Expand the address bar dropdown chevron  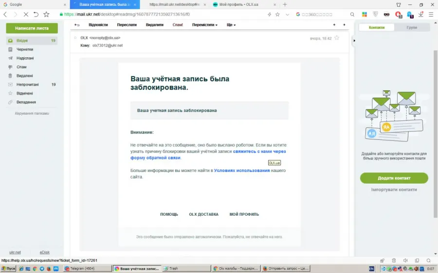tap(287, 15)
